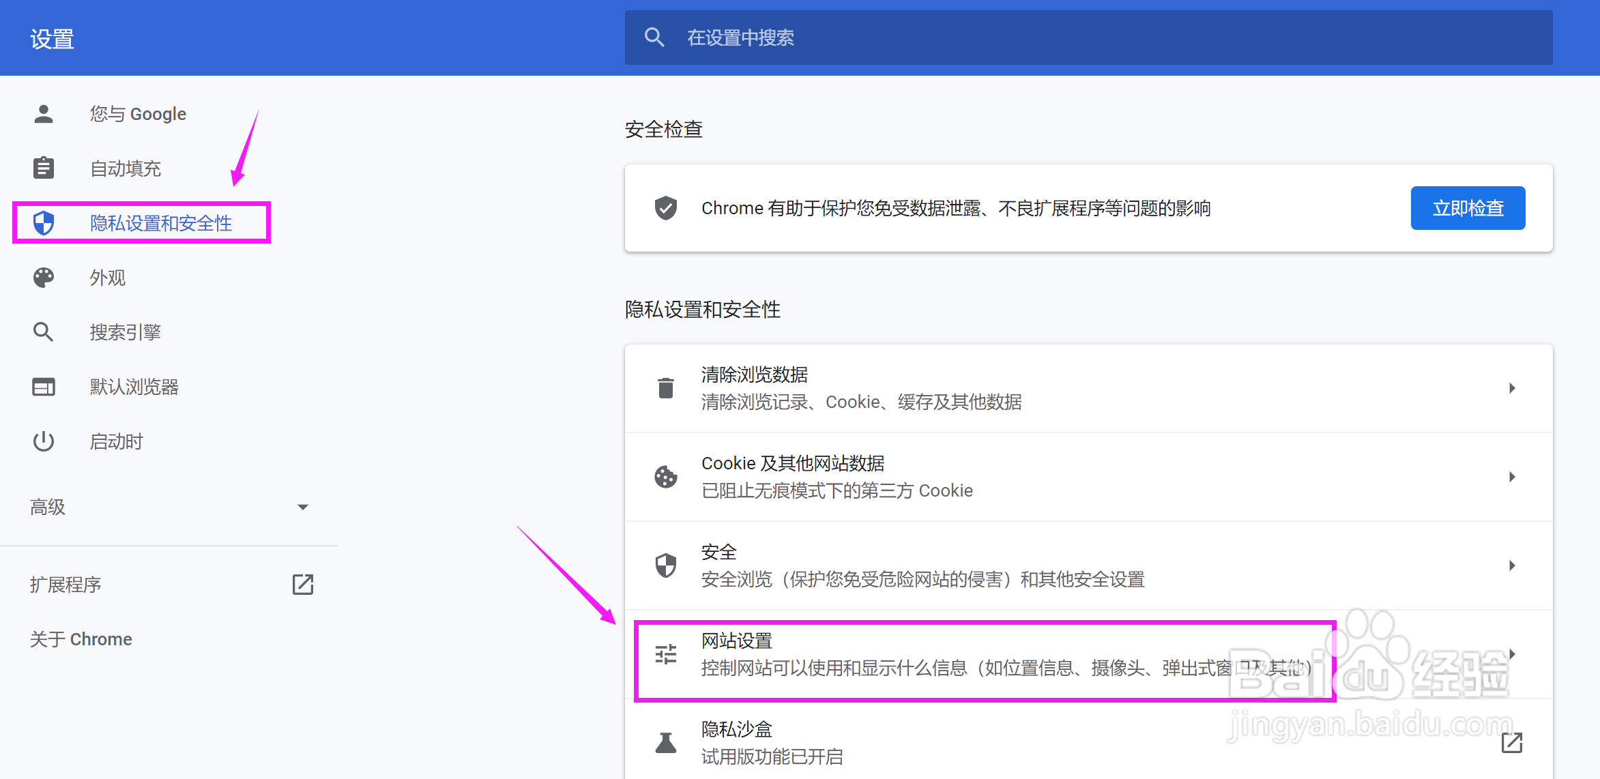This screenshot has height=779, width=1600.
Task: Open 网站设置 entry
Action: (1088, 654)
